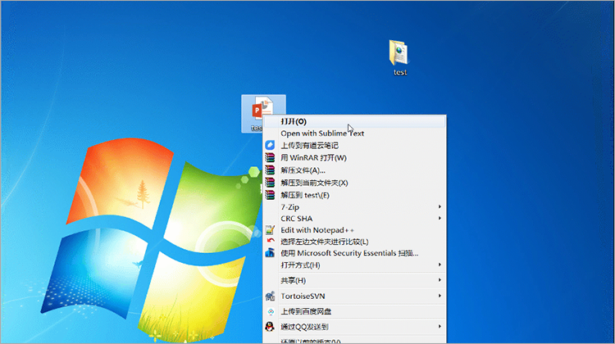This screenshot has width=615, height=344.
Task: Select the PowerPoint file icon on desktop
Action: (x=262, y=108)
